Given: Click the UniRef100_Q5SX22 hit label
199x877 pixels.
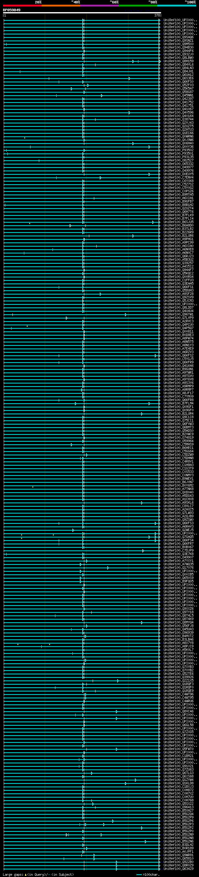Looking at the screenshot, I should click(x=178, y=804).
